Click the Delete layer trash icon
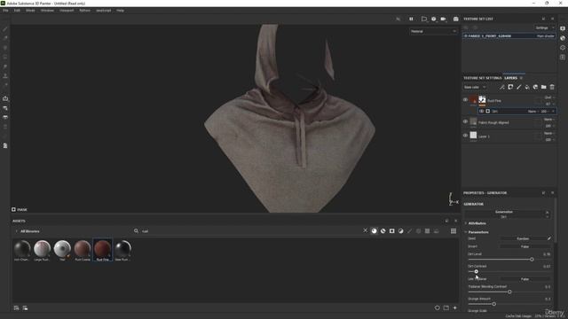568x319 pixels. click(552, 87)
